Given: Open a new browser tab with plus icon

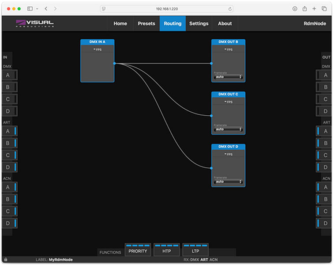Looking at the screenshot, I should click(314, 9).
